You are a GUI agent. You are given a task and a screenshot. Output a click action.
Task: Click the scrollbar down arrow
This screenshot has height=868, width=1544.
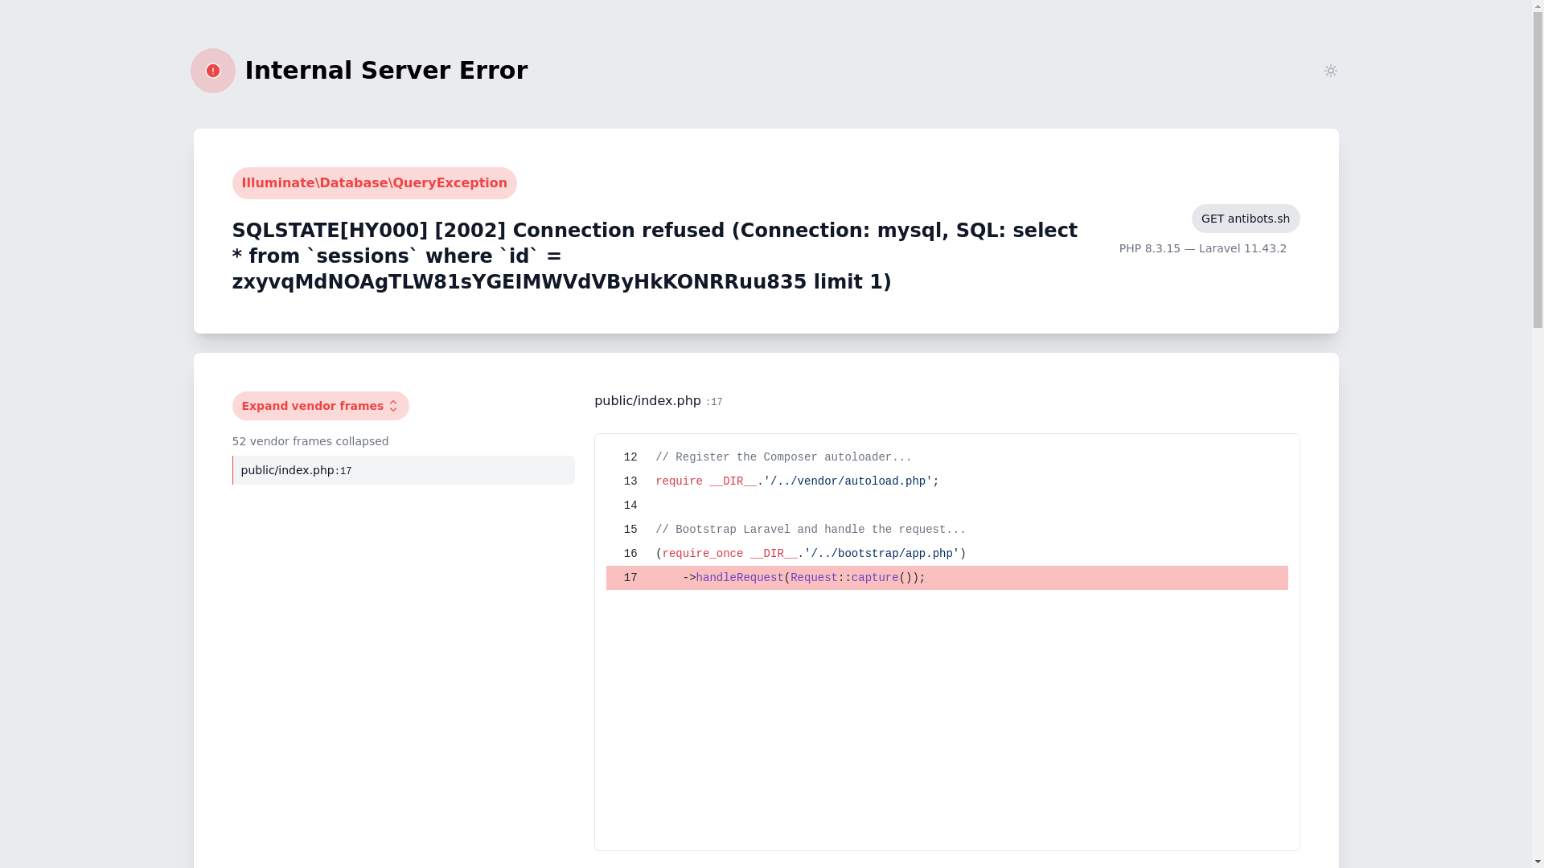pyautogui.click(x=1538, y=862)
